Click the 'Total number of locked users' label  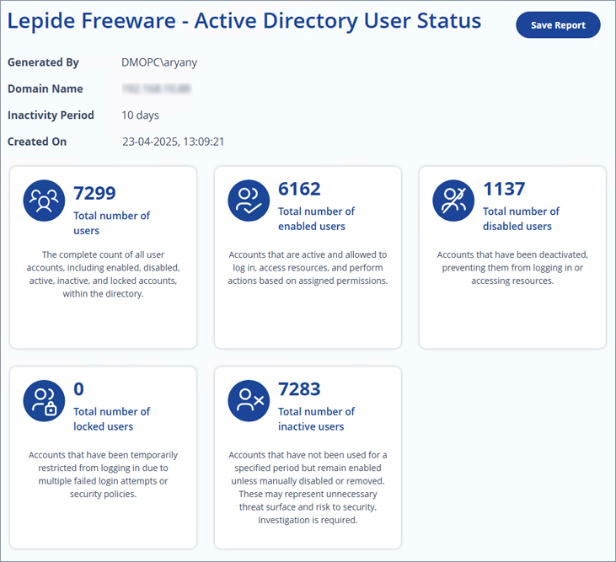pos(111,419)
